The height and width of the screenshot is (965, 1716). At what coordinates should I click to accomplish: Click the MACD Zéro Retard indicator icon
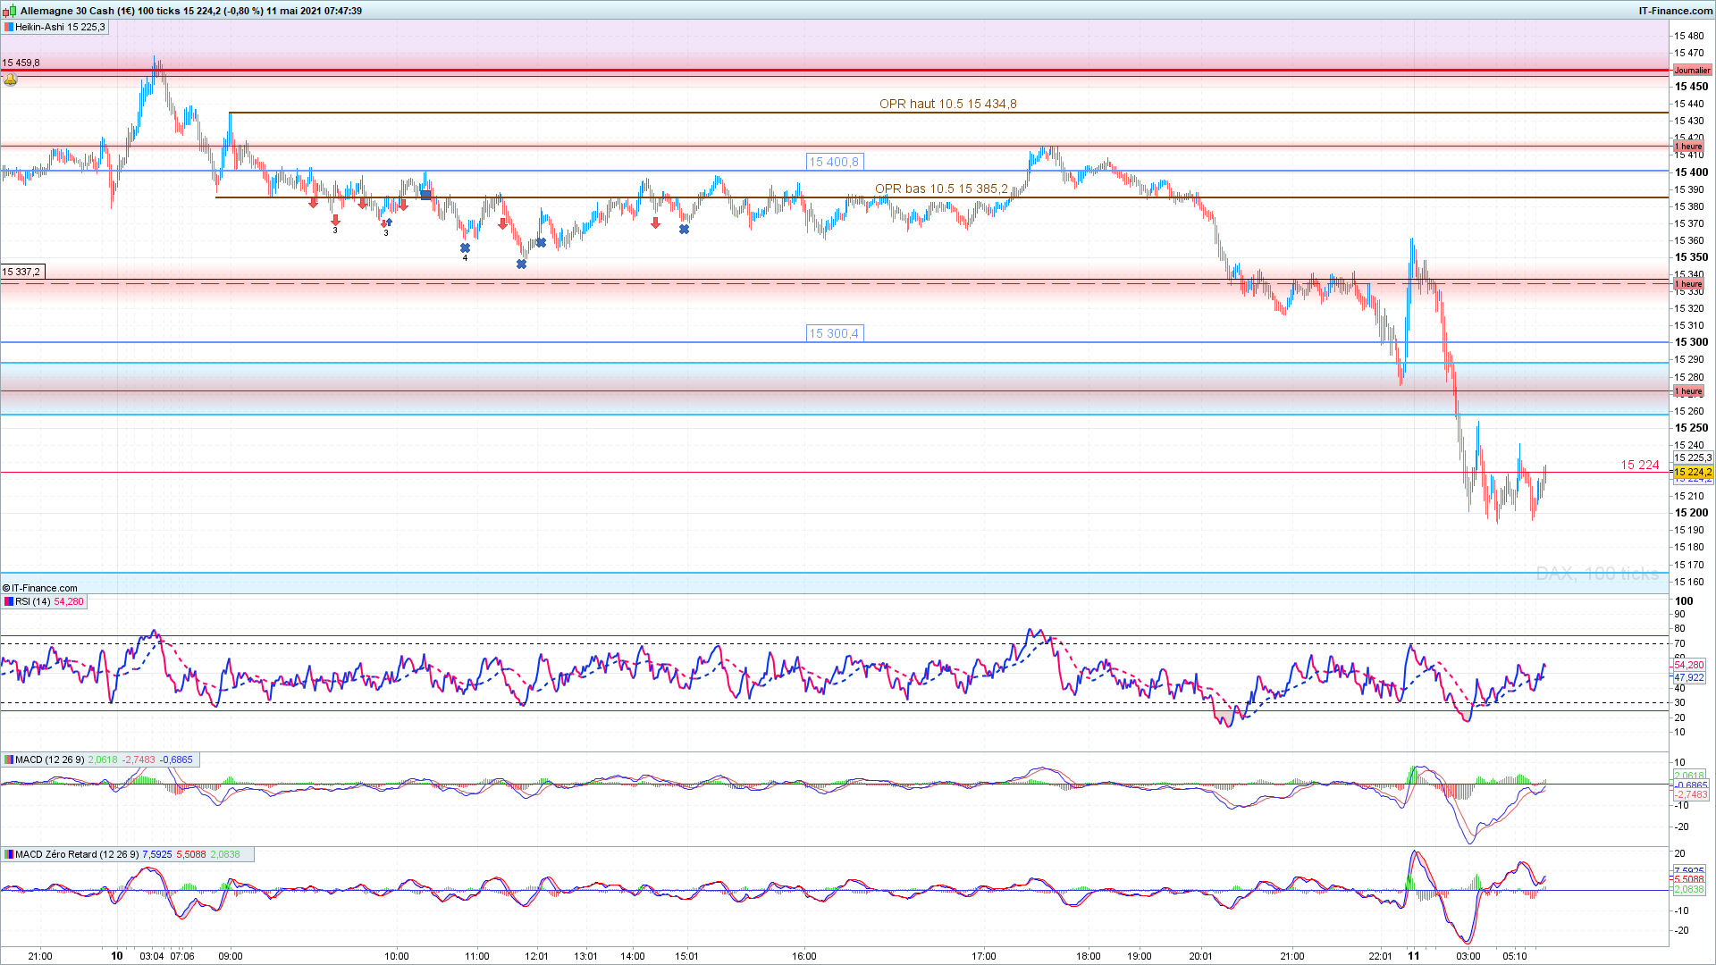click(8, 854)
